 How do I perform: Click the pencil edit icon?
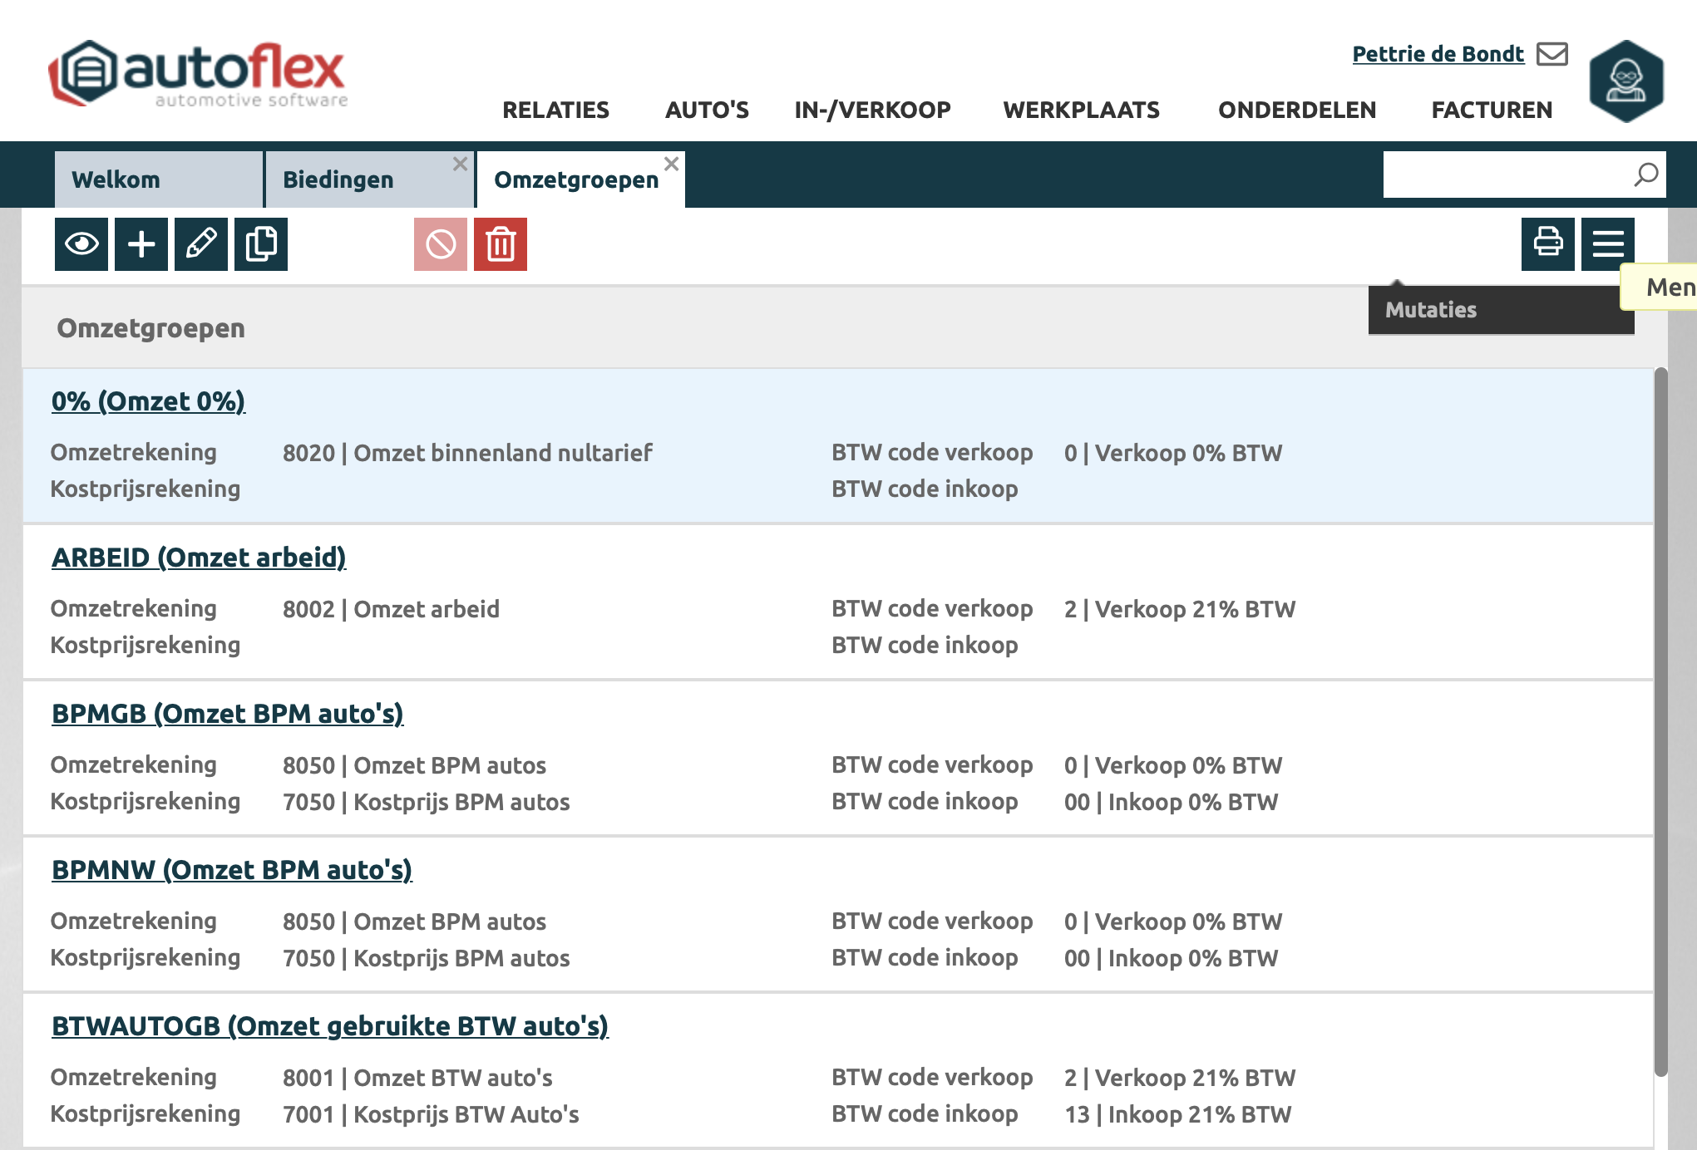click(x=201, y=244)
